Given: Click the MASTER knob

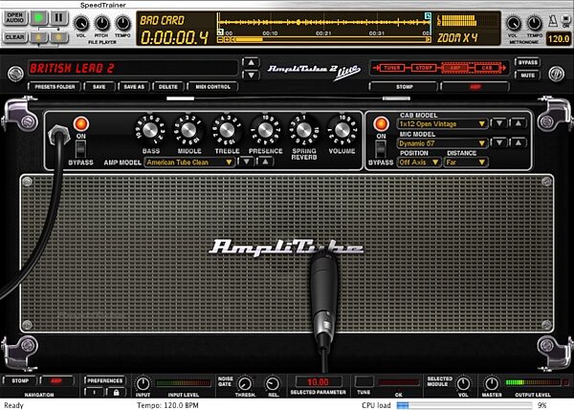Looking at the screenshot, I should tap(492, 383).
